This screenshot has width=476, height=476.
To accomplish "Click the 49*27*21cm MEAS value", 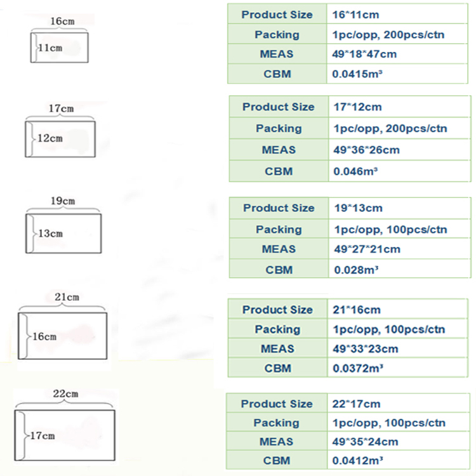I will pos(367,249).
